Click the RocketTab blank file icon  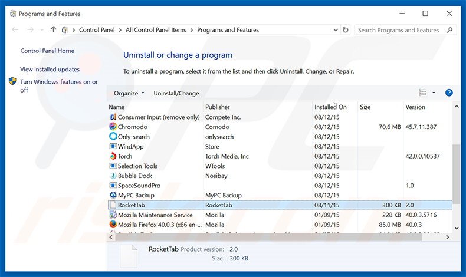coord(113,205)
